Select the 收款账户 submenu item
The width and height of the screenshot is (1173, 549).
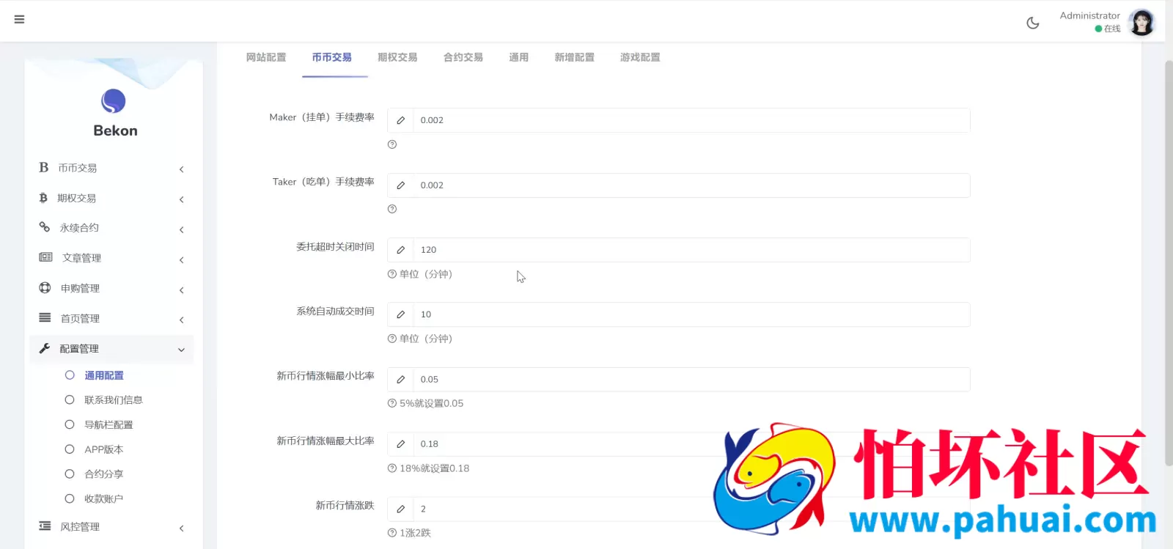pos(103,499)
